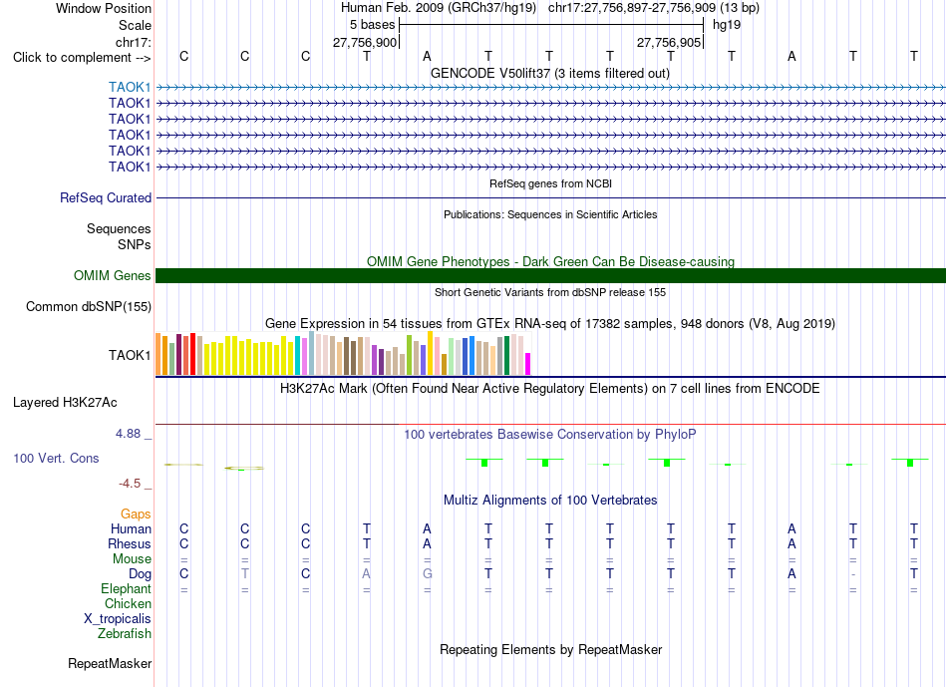Select the X_tropicalis species row label
The width and height of the screenshot is (947, 687).
point(118,619)
